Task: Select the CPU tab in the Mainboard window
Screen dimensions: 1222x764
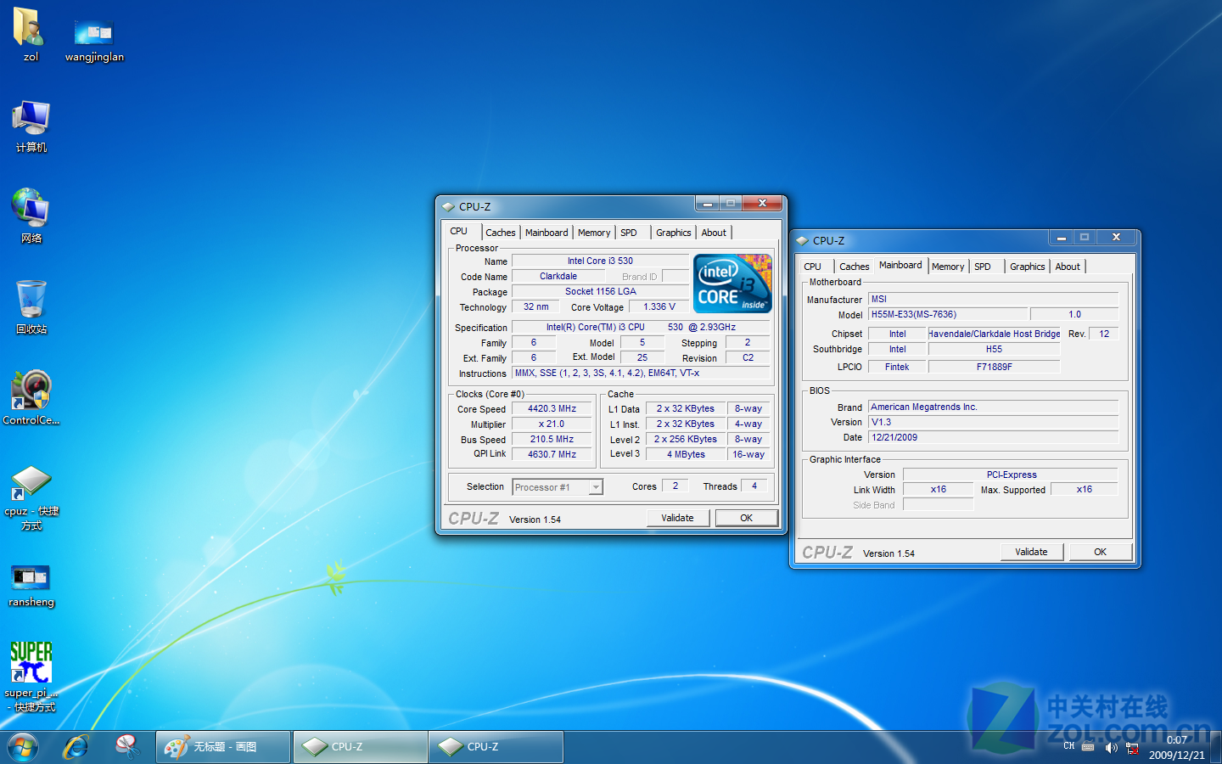Action: coord(813,267)
